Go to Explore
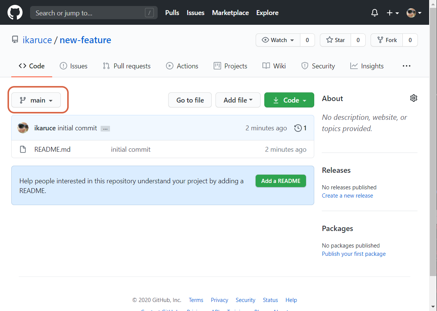Image resolution: width=437 pixels, height=311 pixels. click(267, 13)
